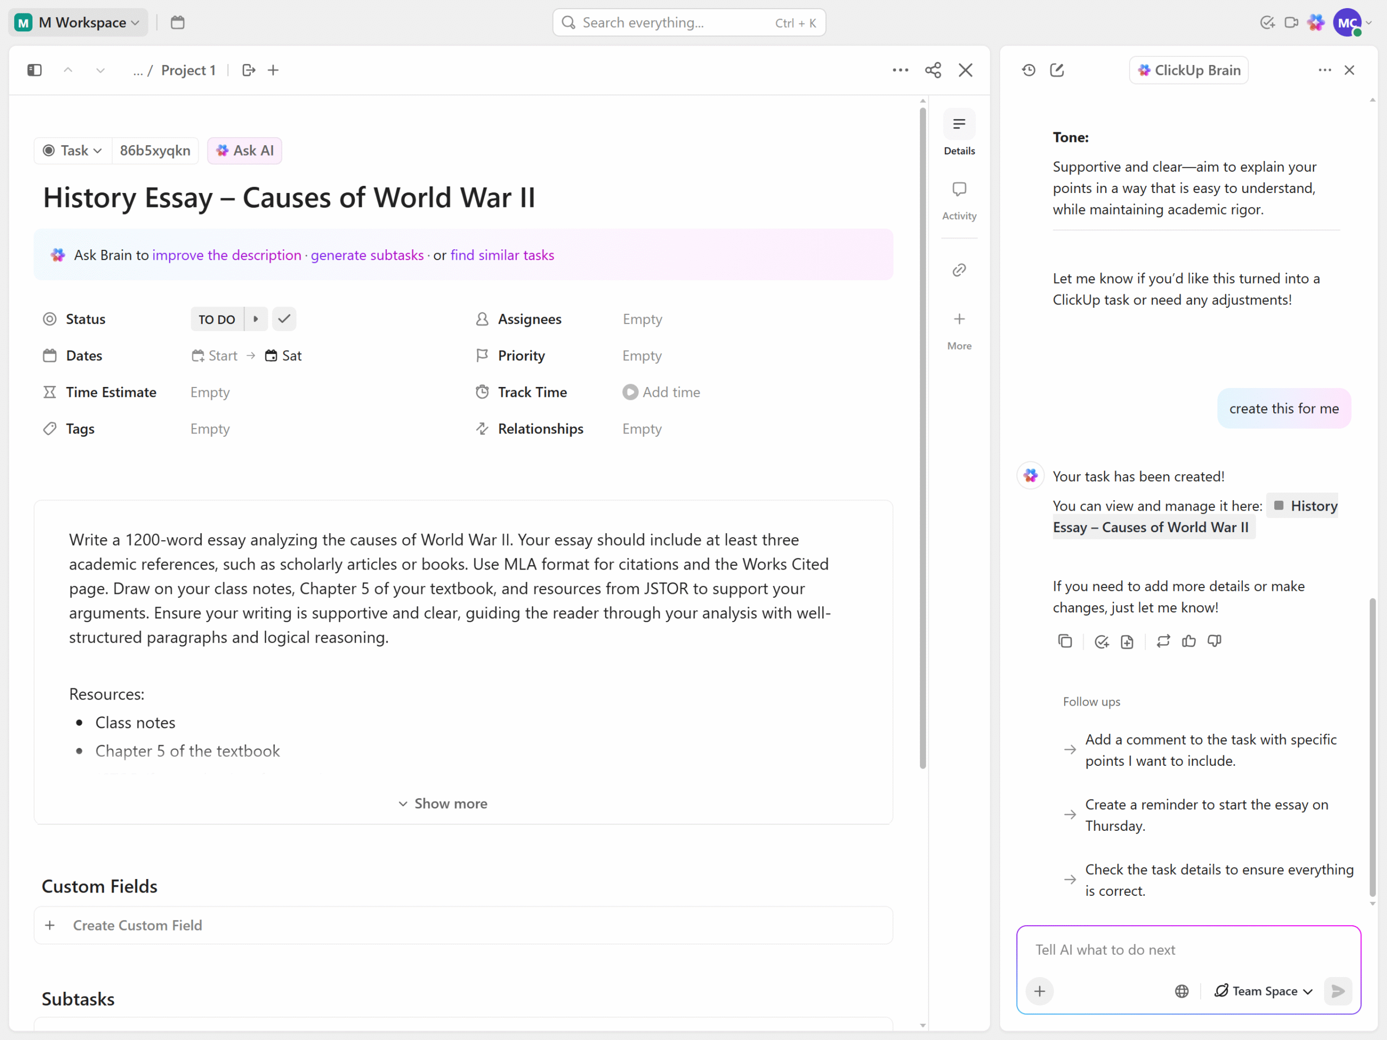The image size is (1387, 1040).
Task: Close the task view panel
Action: click(965, 70)
